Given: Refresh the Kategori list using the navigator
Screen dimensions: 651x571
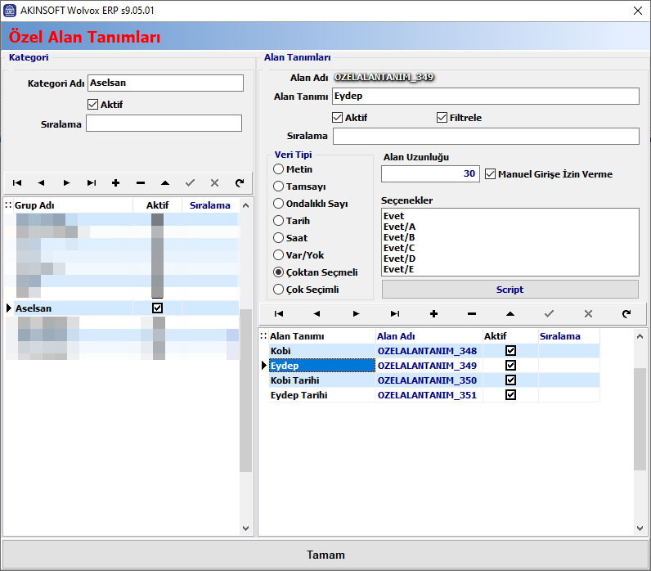Looking at the screenshot, I should (239, 183).
